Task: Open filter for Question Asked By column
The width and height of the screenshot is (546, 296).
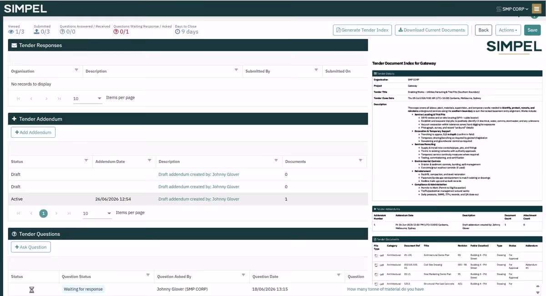Action: point(243,276)
